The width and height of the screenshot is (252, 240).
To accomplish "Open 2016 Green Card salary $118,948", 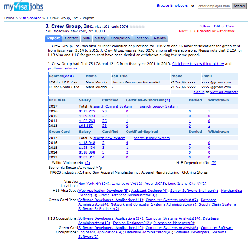I will click(x=87, y=143).
